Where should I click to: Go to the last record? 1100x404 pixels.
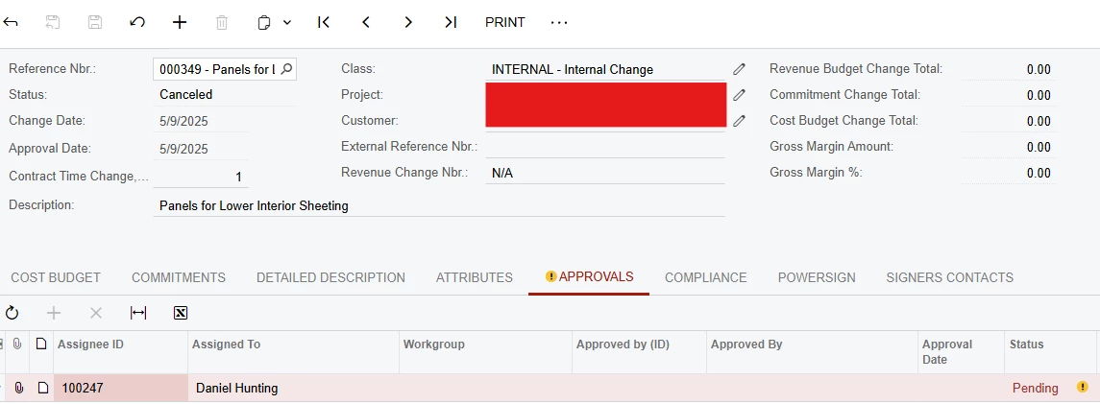click(451, 22)
